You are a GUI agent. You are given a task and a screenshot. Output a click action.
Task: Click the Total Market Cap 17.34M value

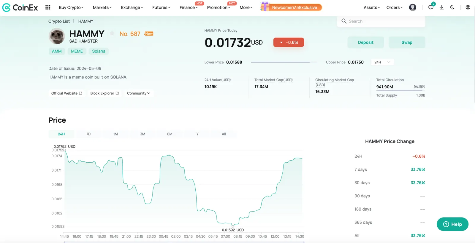coord(261,87)
